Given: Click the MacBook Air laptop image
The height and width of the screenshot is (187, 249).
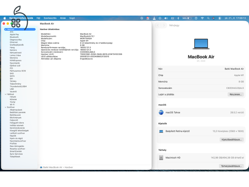Looking at the screenshot, I should [201, 44].
